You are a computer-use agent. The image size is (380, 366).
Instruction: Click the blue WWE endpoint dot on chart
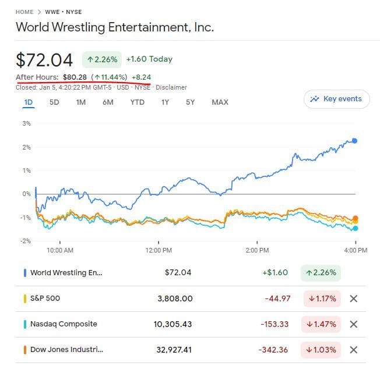pos(354,141)
